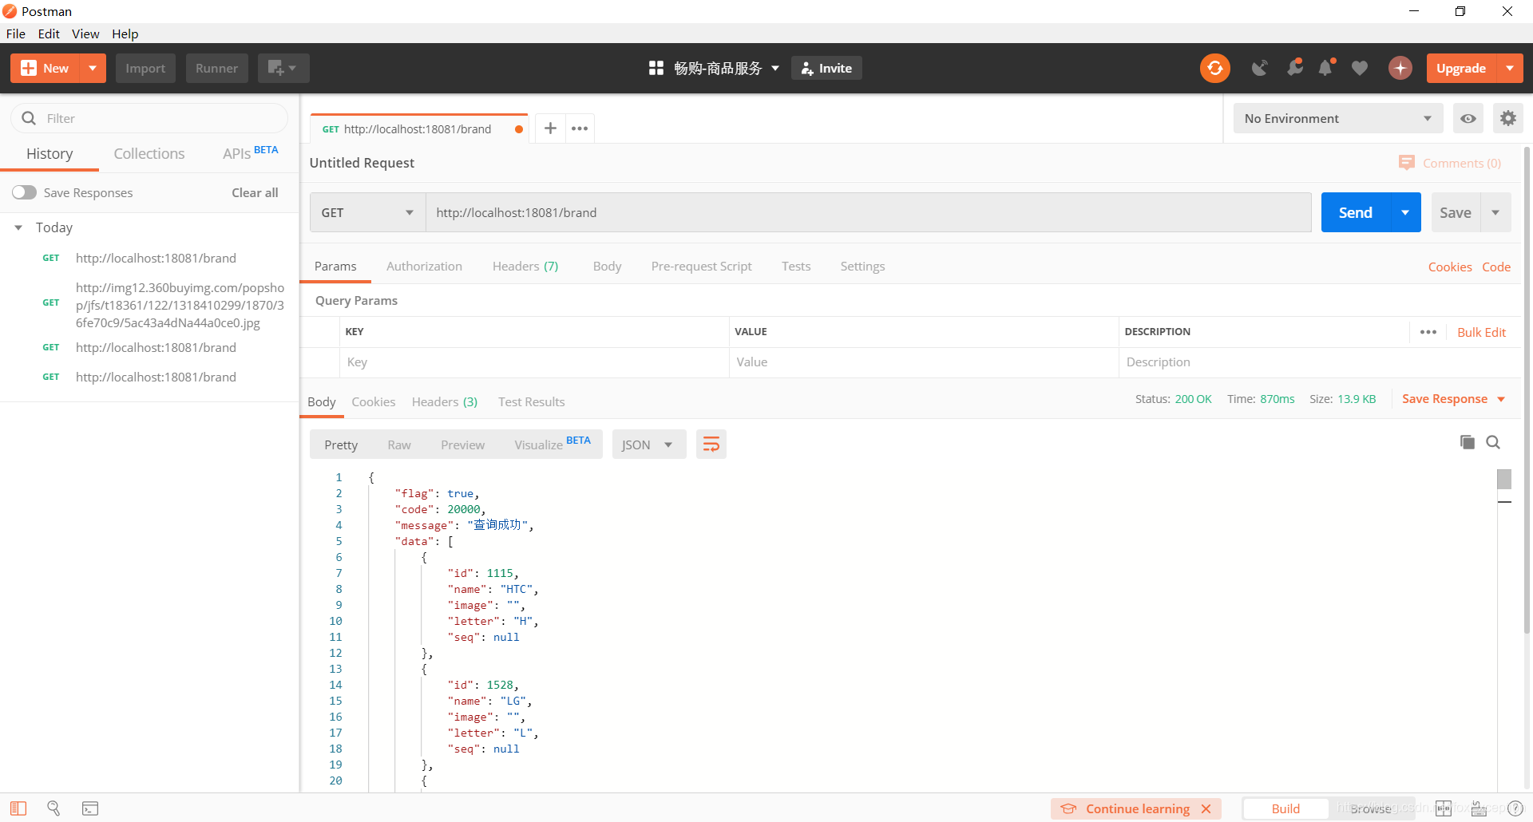The image size is (1533, 822).
Task: Switch to Build mode
Action: [1285, 808]
